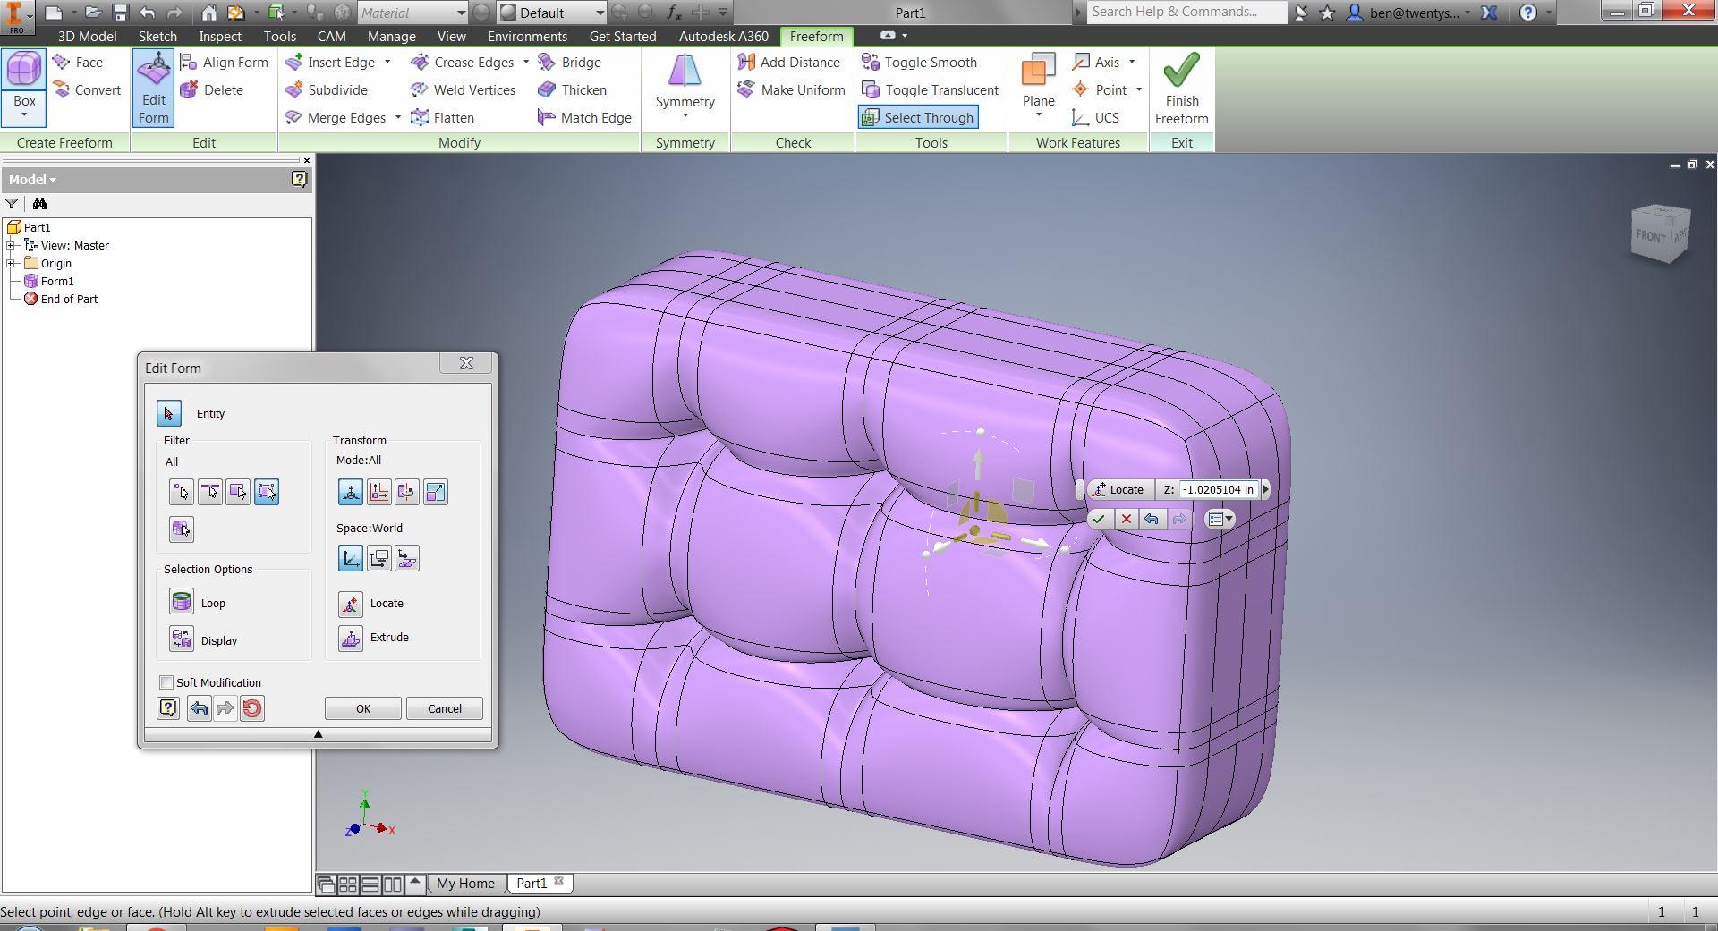Open the Merge Edges dropdown arrow

click(x=397, y=118)
